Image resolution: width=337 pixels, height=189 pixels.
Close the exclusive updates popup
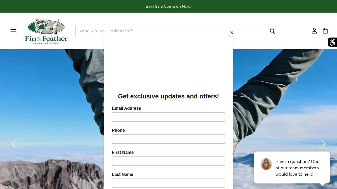tap(231, 33)
